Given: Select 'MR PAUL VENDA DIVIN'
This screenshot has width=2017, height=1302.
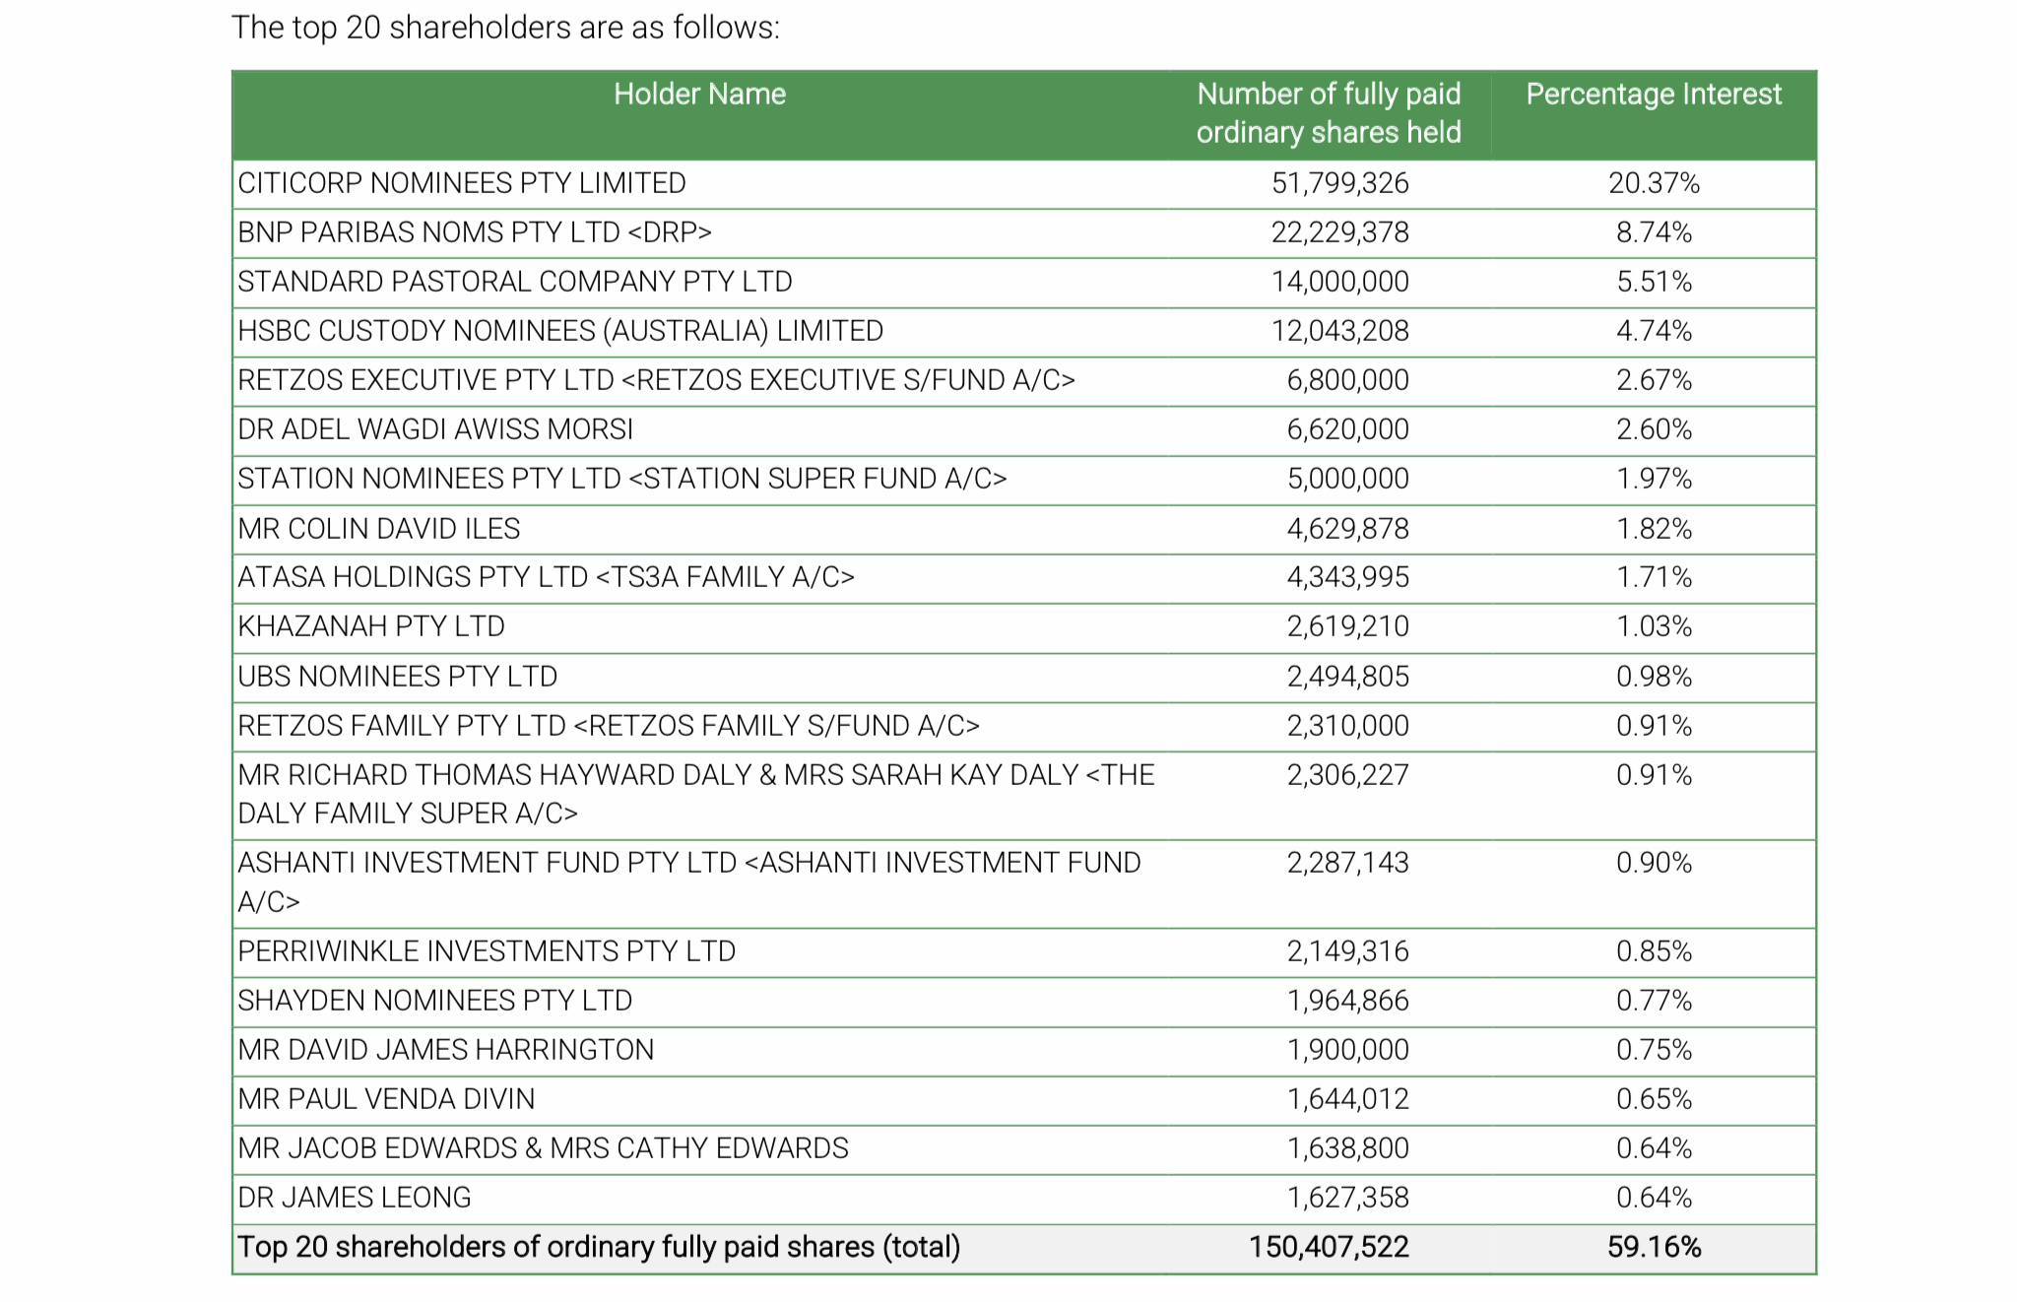Looking at the screenshot, I should click(x=386, y=1099).
